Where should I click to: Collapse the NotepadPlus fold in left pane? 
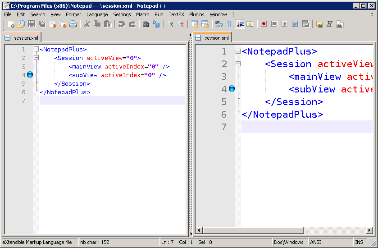[36, 50]
